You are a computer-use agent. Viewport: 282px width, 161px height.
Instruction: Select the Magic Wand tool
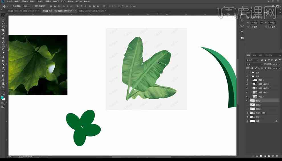[x=3, y=26]
